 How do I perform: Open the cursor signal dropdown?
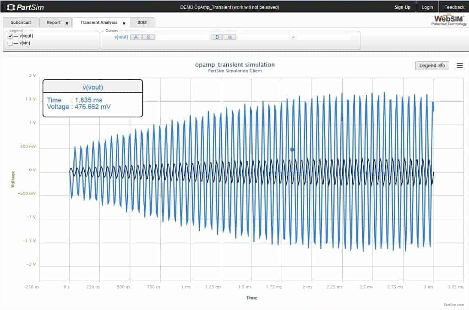[x=293, y=37]
